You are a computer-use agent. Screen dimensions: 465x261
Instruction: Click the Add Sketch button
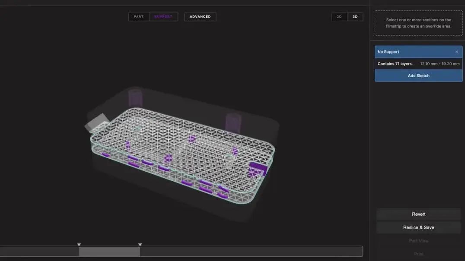(x=418, y=75)
